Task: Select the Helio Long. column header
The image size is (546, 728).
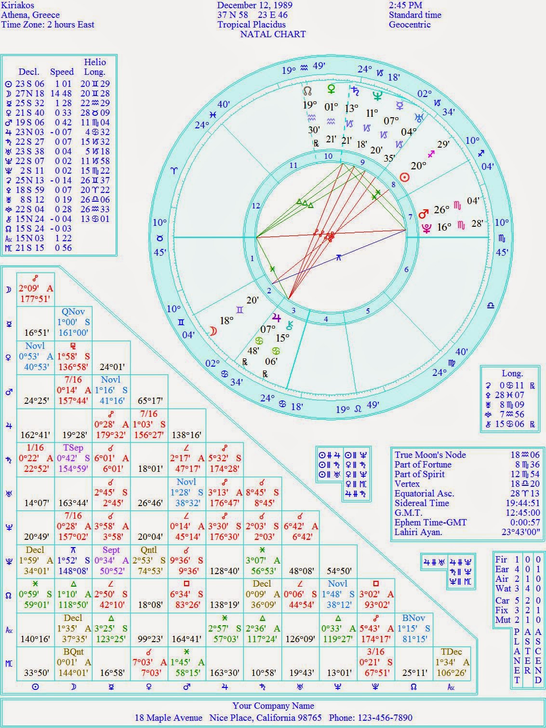Action: coord(94,67)
